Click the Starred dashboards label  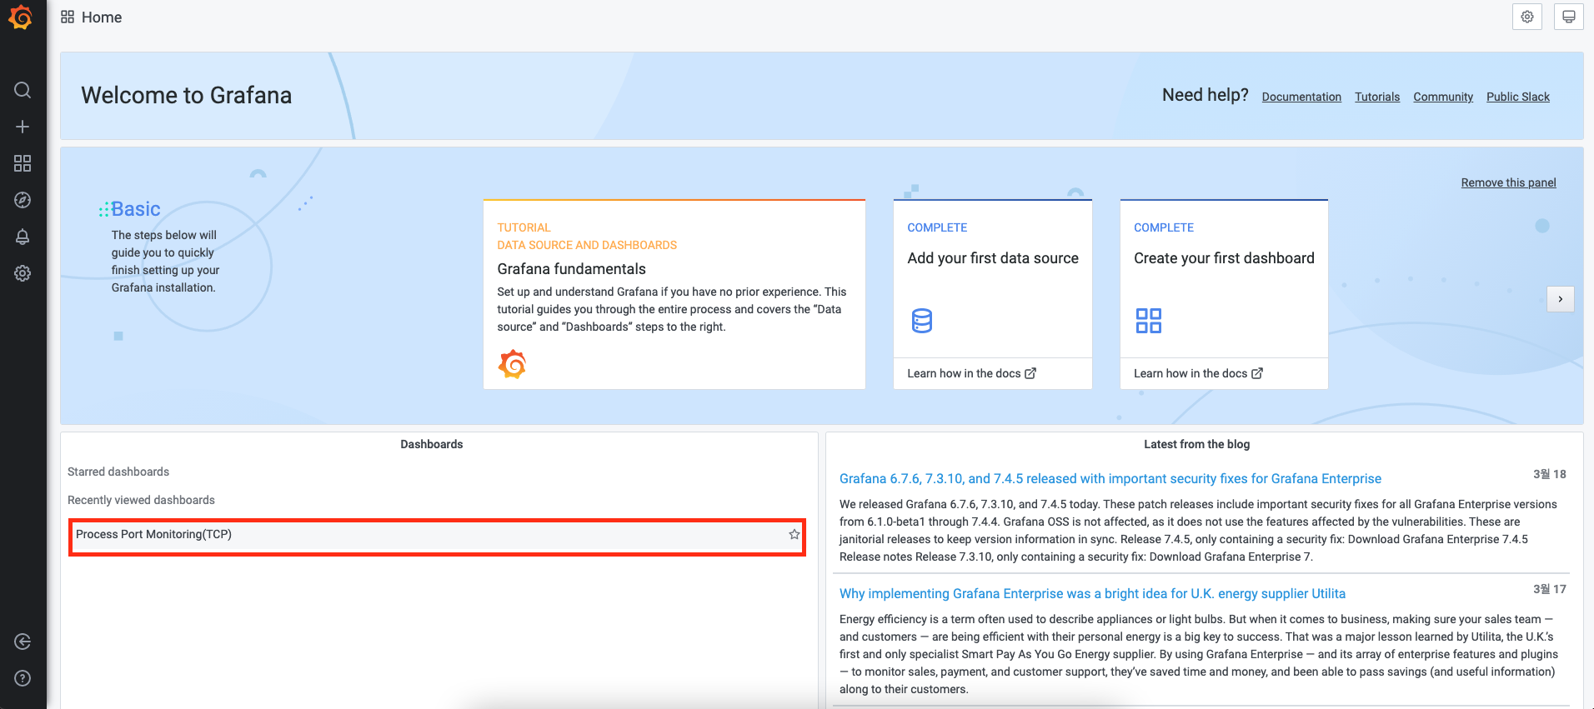[118, 472]
